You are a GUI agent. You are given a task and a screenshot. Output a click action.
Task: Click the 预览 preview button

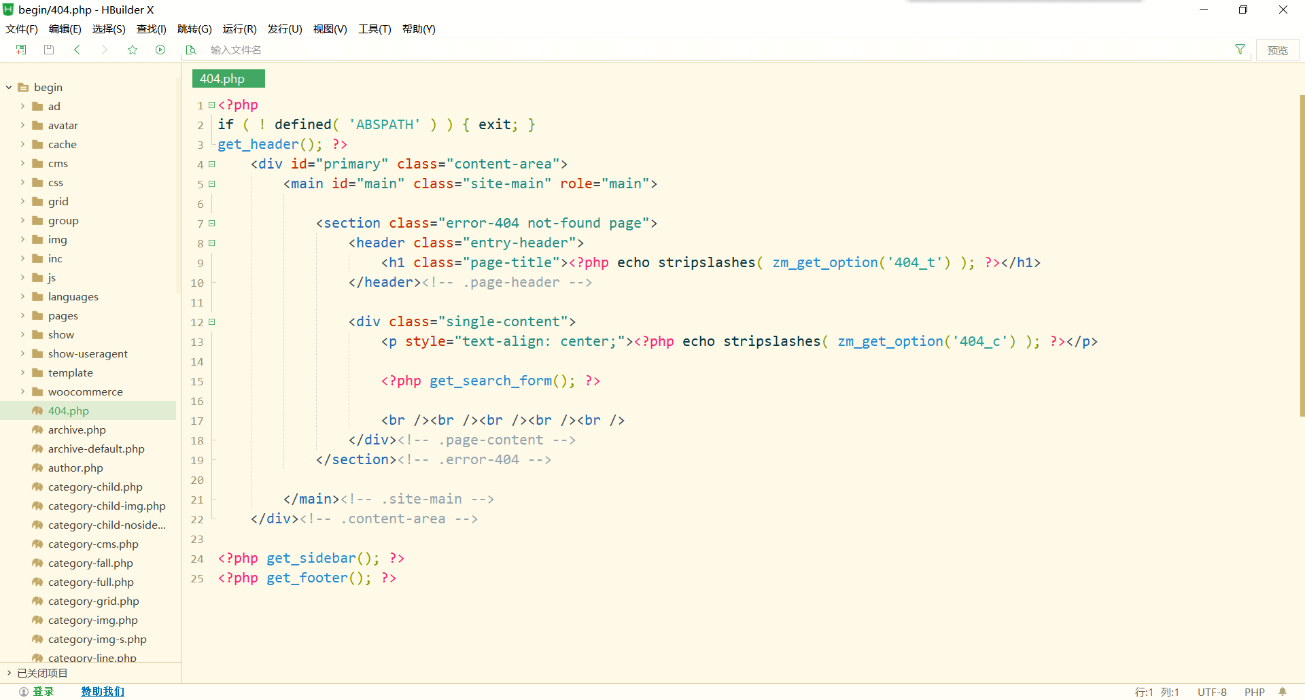tap(1277, 50)
